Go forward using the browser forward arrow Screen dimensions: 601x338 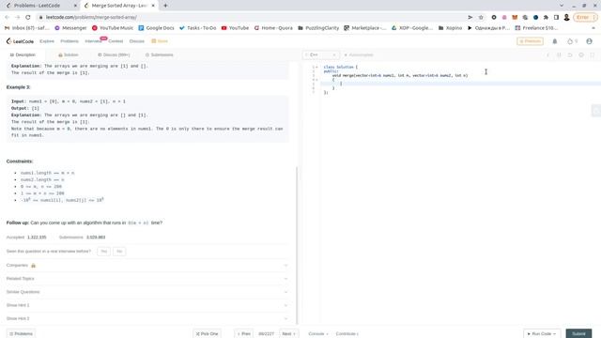click(x=17, y=17)
